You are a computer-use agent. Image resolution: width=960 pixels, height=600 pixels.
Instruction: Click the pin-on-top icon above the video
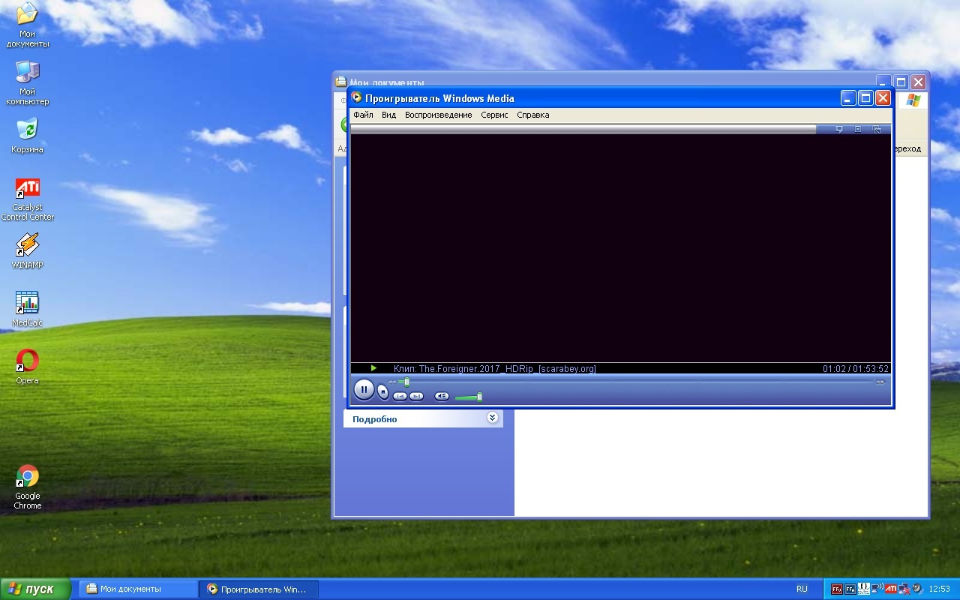pyautogui.click(x=839, y=130)
